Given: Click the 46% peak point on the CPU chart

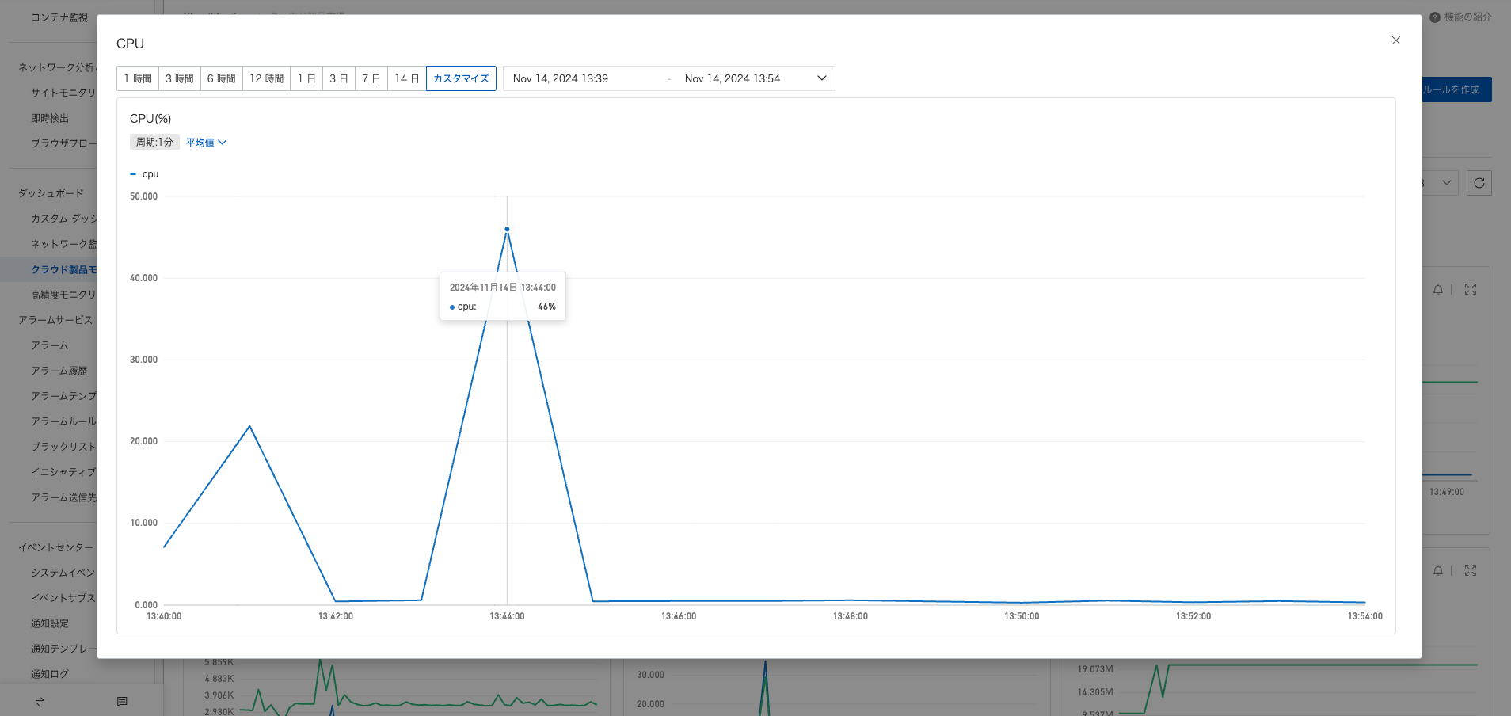Looking at the screenshot, I should tap(507, 230).
